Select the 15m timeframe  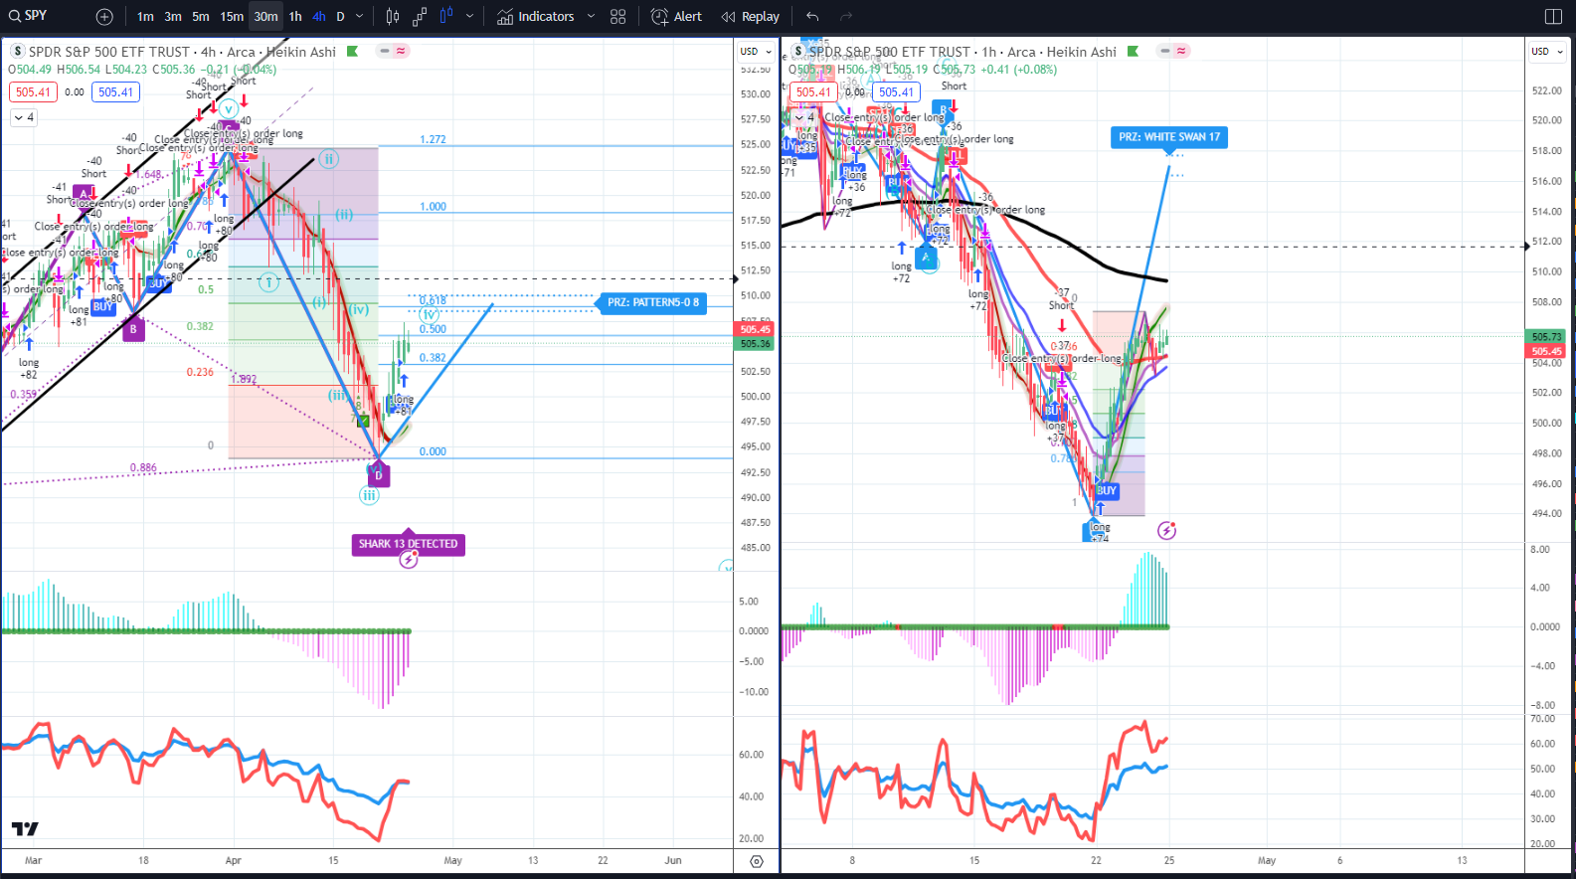tap(232, 16)
